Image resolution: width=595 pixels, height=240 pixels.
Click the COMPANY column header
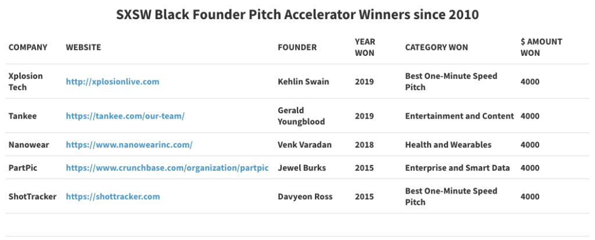coord(28,47)
